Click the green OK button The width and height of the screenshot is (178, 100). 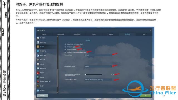pyautogui.click(x=145, y=96)
